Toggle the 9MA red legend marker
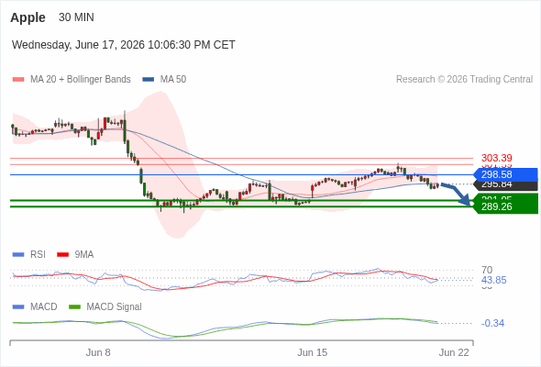The width and height of the screenshot is (541, 367). (62, 255)
